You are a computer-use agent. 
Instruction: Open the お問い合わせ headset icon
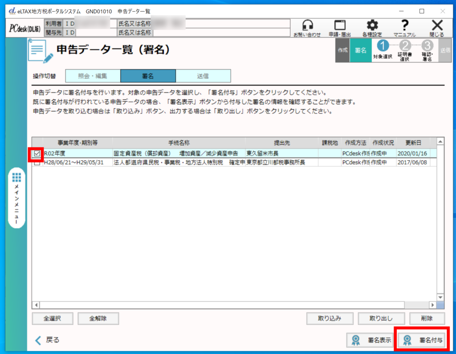[x=307, y=26]
